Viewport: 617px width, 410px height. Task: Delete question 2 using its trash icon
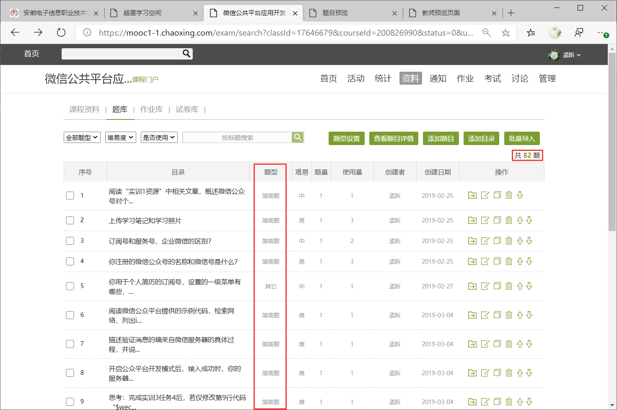[x=509, y=220]
